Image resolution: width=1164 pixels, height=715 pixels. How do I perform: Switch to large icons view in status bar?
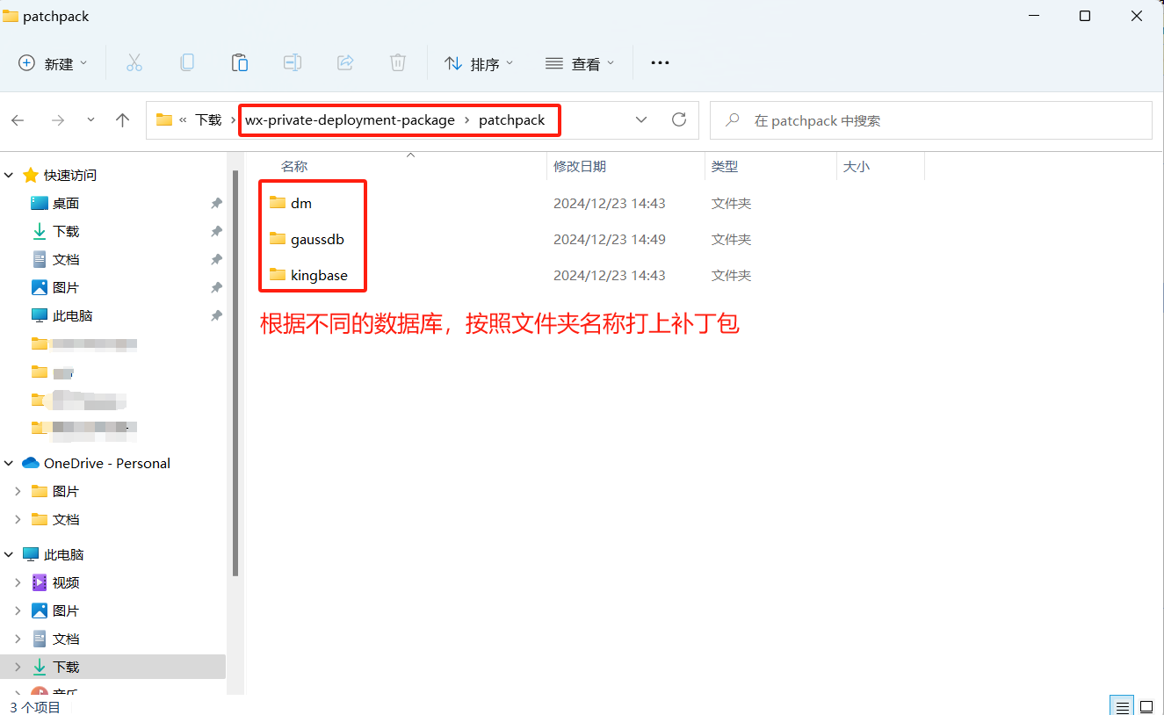[x=1146, y=706]
